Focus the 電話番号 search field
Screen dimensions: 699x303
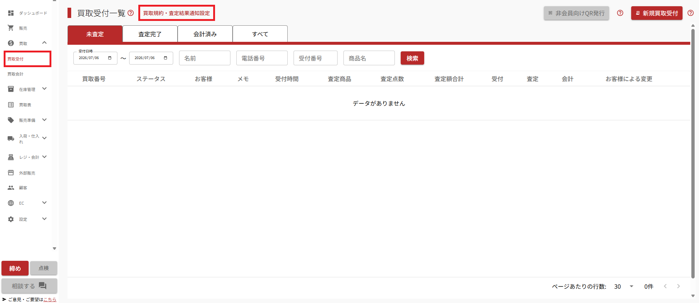click(x=262, y=58)
